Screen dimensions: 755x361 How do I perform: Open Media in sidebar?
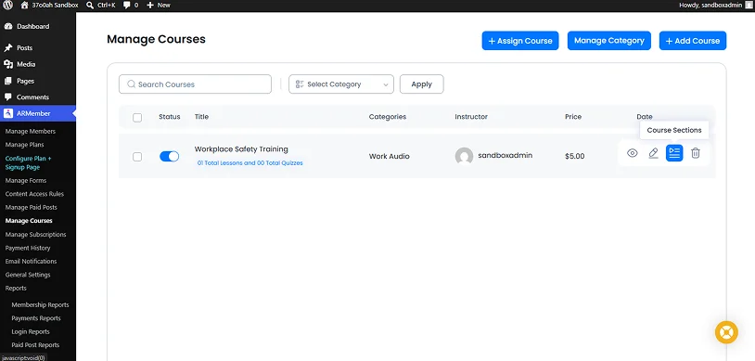point(26,64)
